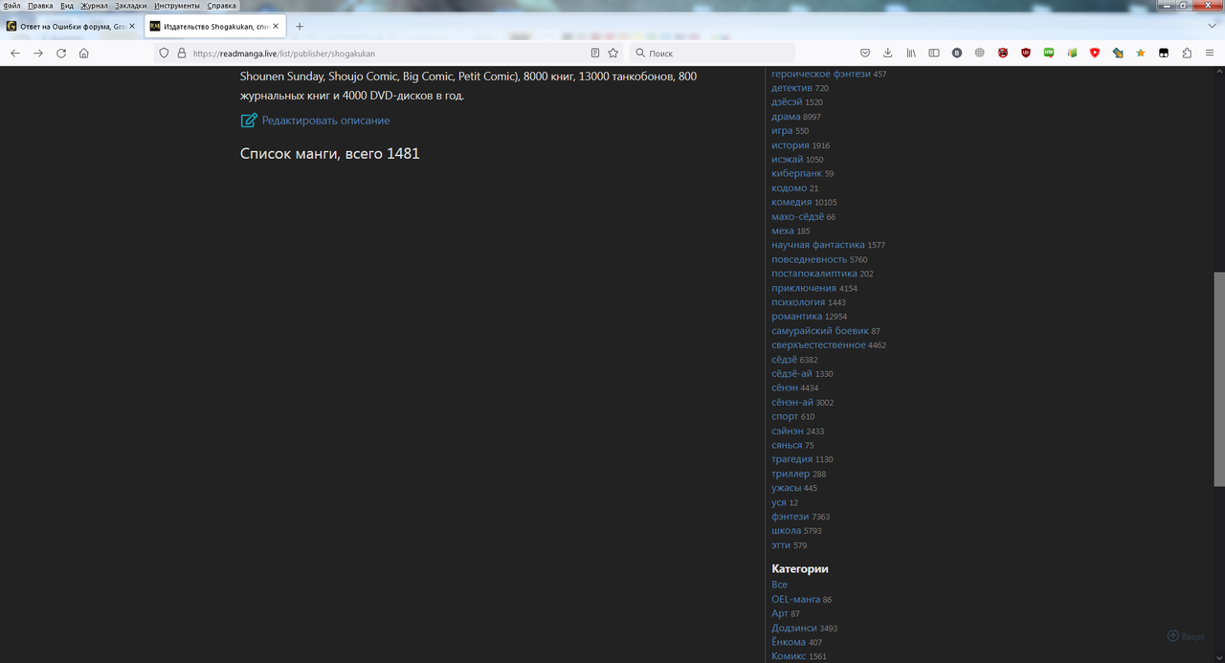
Task: Open the Вид menu
Action: (x=67, y=6)
